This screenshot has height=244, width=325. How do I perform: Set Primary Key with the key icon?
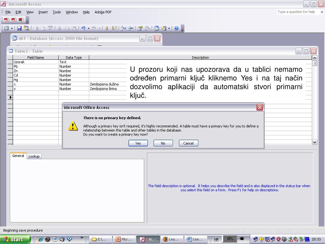(x=107, y=28)
